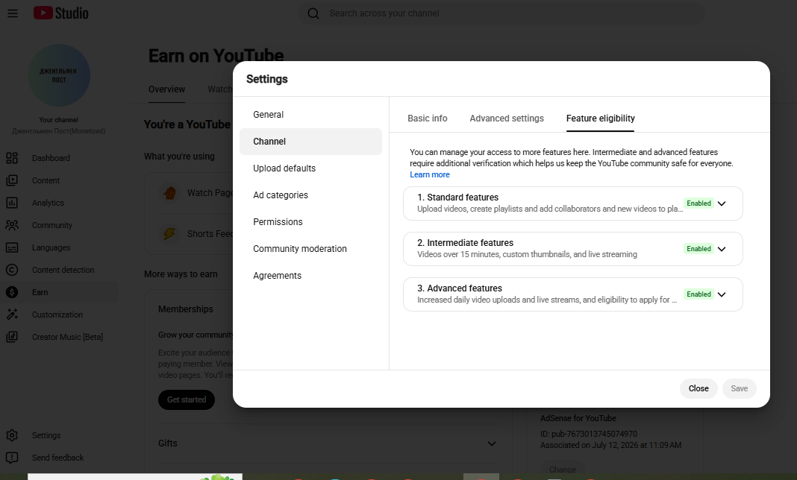Viewport: 797px width, 480px height.
Task: Open Creator Music [Beta] in the sidebar
Action: point(60,337)
